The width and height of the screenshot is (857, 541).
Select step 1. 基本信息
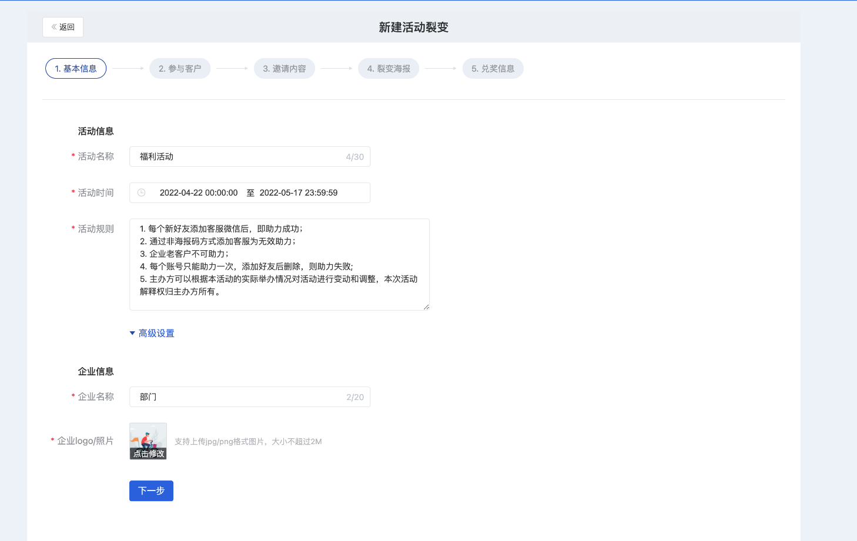point(76,68)
